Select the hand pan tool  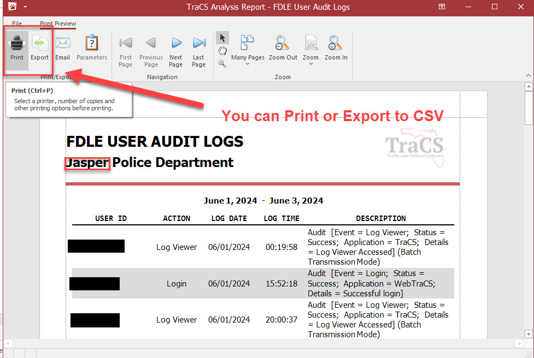point(222,51)
